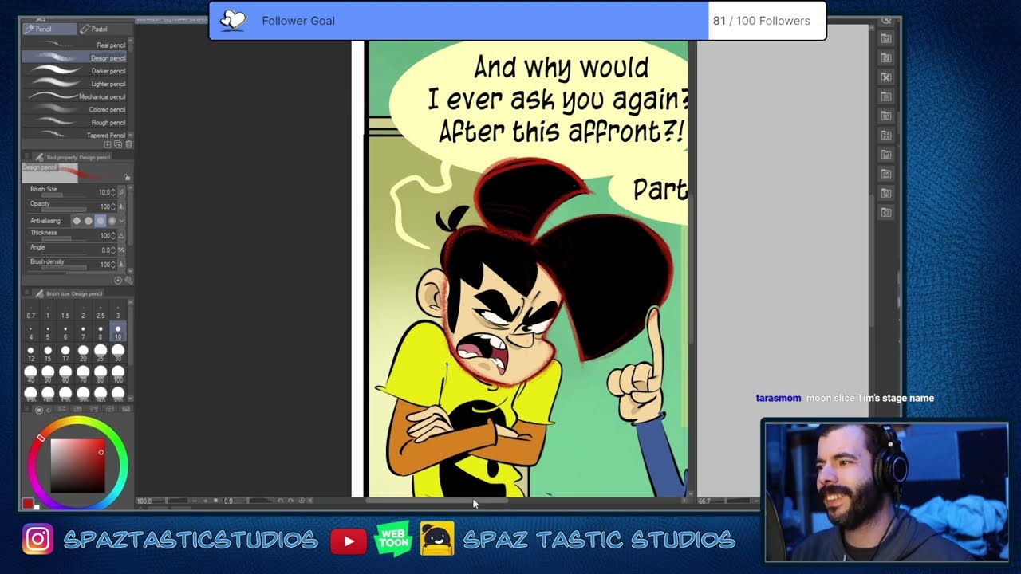Click the X-marked icon in right sidebar
The image size is (1021, 574).
[x=885, y=77]
